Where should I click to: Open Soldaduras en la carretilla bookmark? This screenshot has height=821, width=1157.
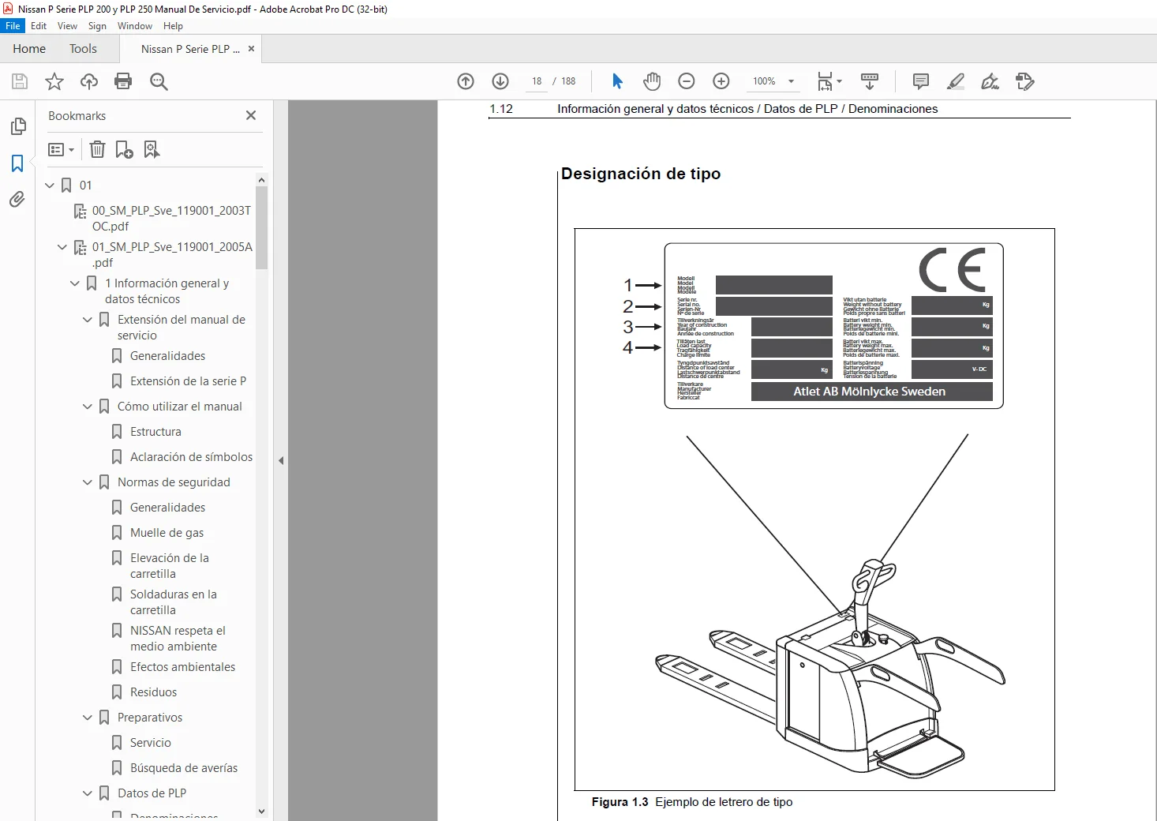tap(173, 602)
